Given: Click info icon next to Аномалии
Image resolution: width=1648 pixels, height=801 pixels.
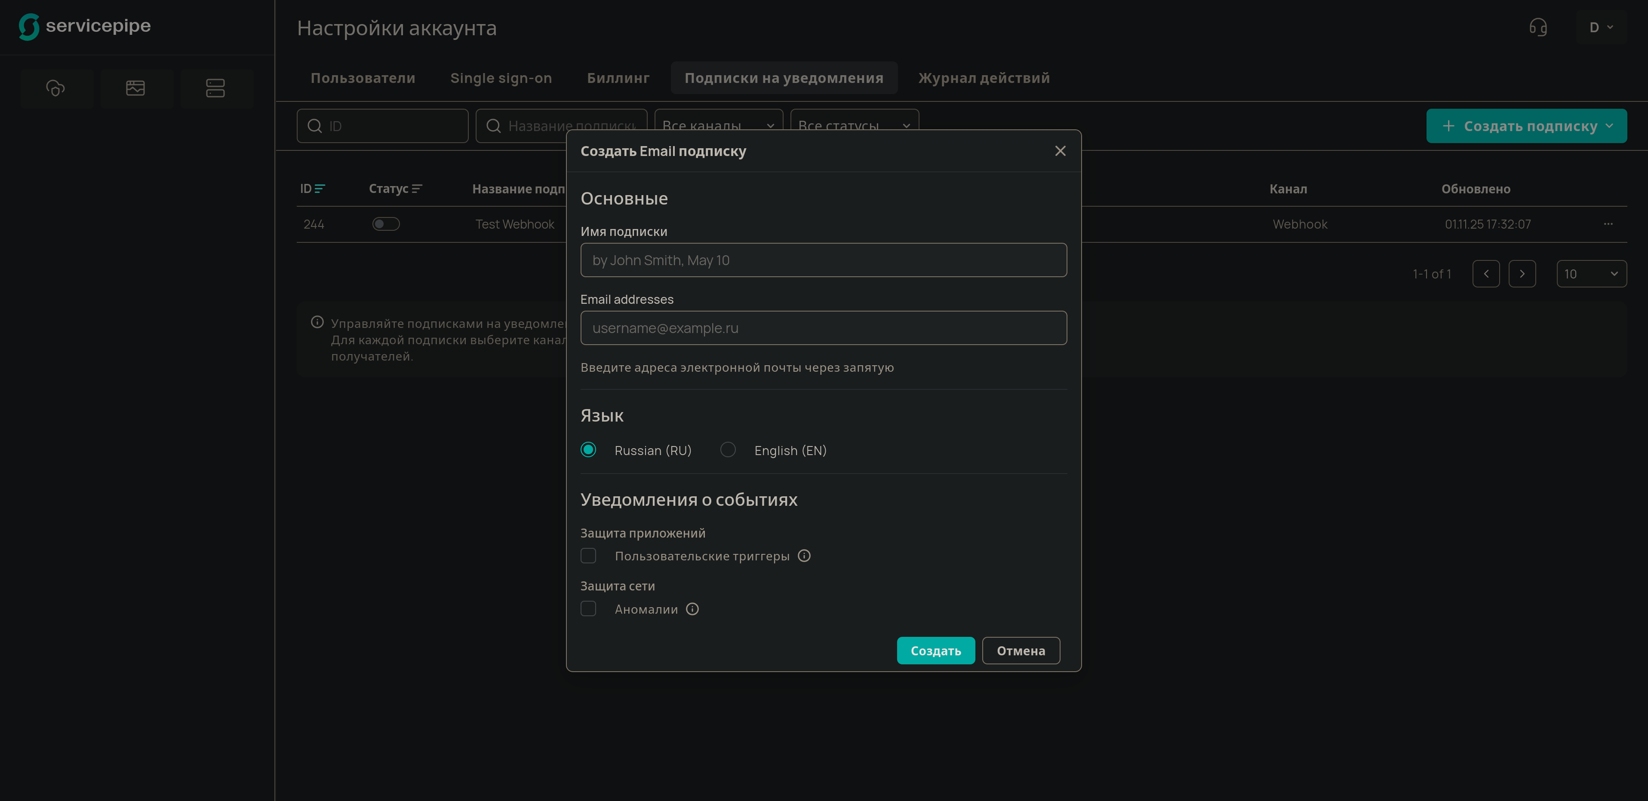Looking at the screenshot, I should tap(692, 609).
